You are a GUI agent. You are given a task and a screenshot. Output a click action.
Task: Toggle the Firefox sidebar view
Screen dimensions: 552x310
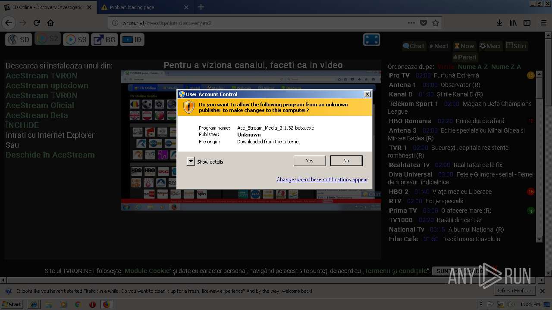pos(527,23)
